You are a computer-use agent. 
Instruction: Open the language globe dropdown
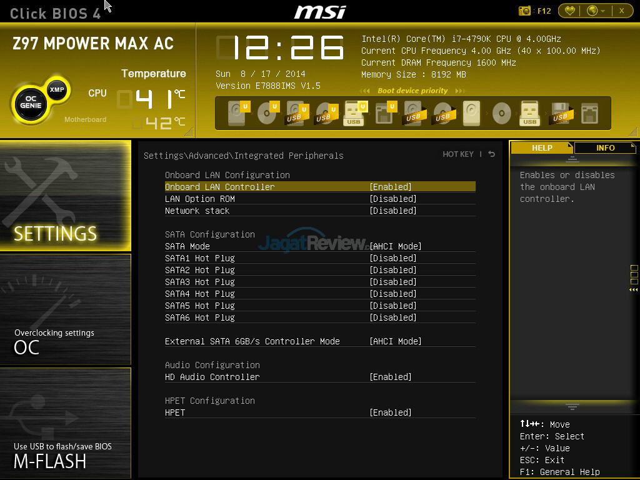click(596, 11)
